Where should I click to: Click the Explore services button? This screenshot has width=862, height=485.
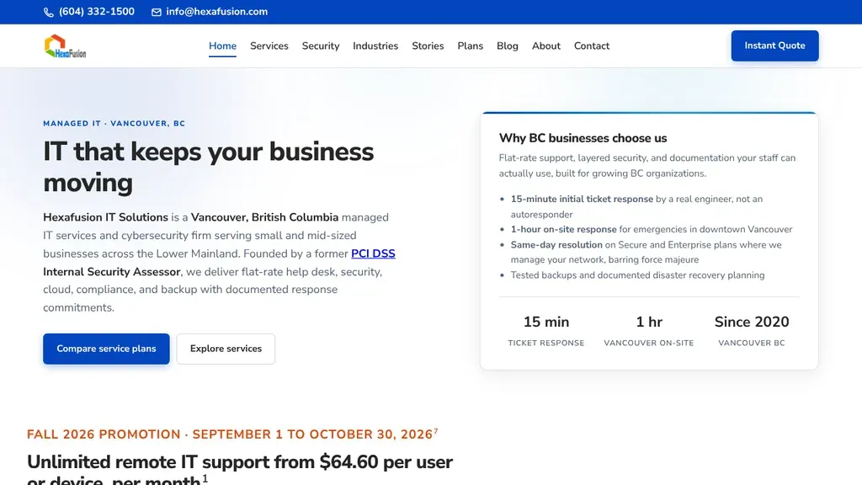point(226,349)
